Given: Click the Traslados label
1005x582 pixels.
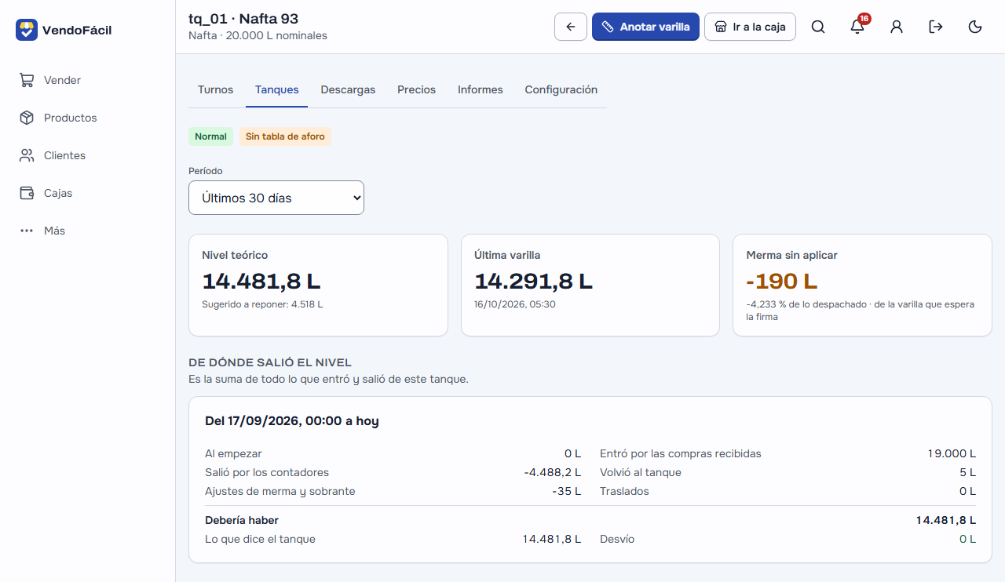Looking at the screenshot, I should tap(624, 491).
